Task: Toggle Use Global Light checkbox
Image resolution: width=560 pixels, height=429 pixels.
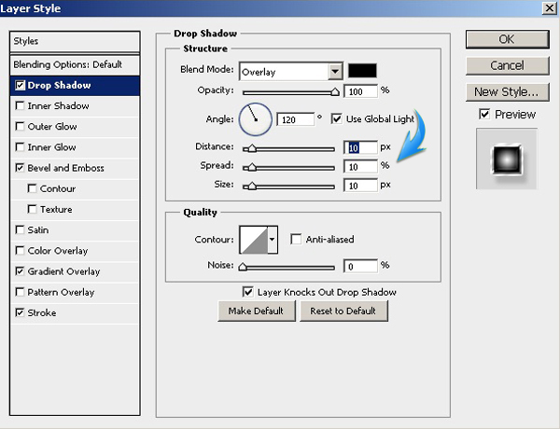Action: click(x=336, y=119)
